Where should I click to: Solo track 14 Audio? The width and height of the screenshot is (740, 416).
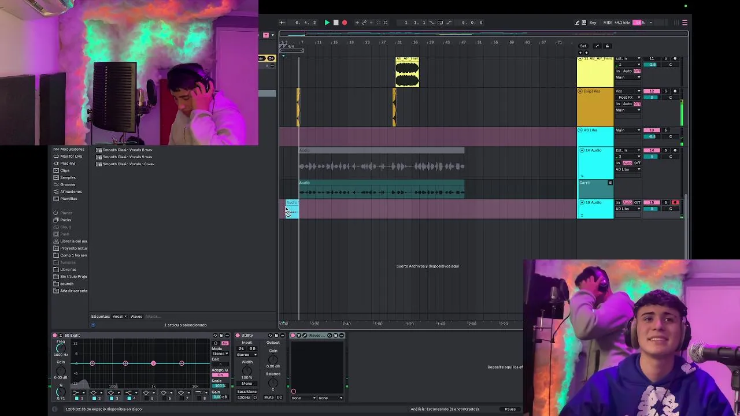pos(665,150)
